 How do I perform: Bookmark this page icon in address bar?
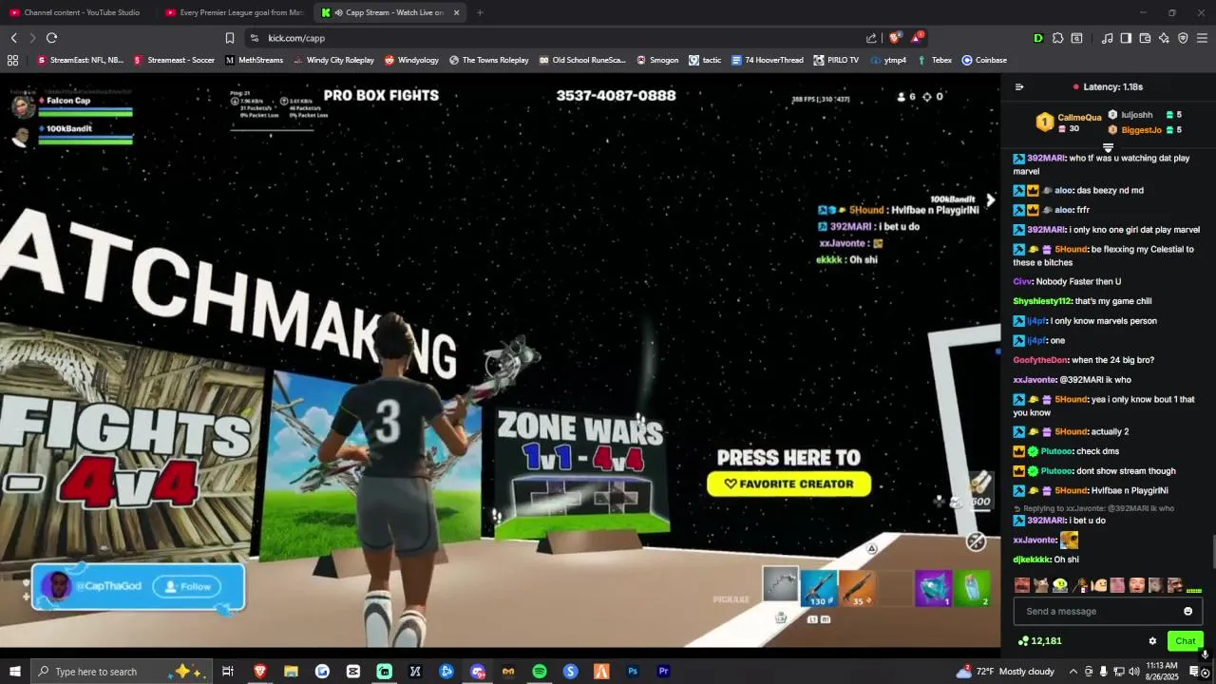point(229,38)
